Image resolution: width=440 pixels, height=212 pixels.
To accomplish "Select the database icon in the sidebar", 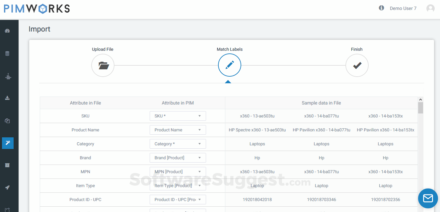I will pyautogui.click(x=8, y=53).
